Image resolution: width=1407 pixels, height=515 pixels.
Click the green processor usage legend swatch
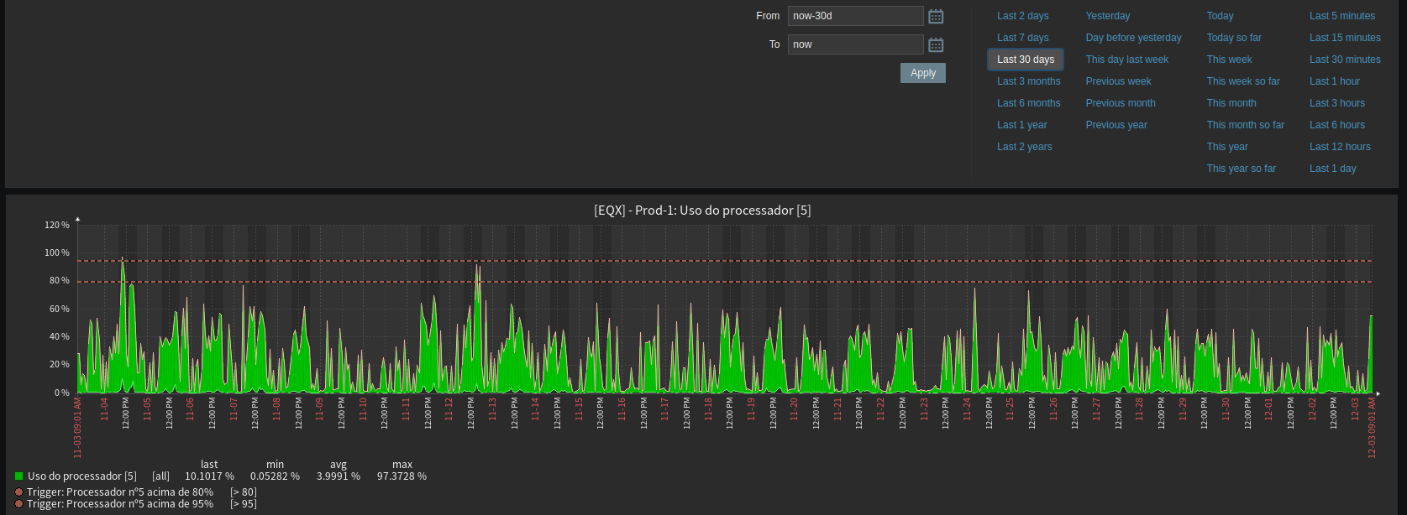[18, 476]
